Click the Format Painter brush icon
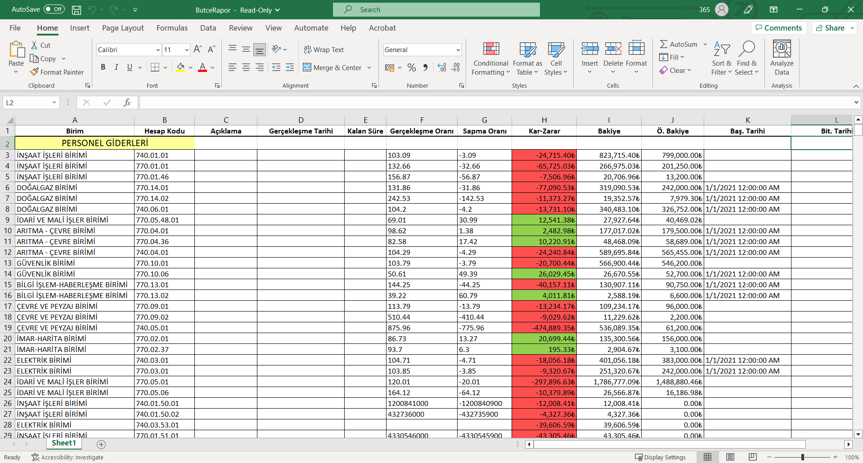 (34, 72)
